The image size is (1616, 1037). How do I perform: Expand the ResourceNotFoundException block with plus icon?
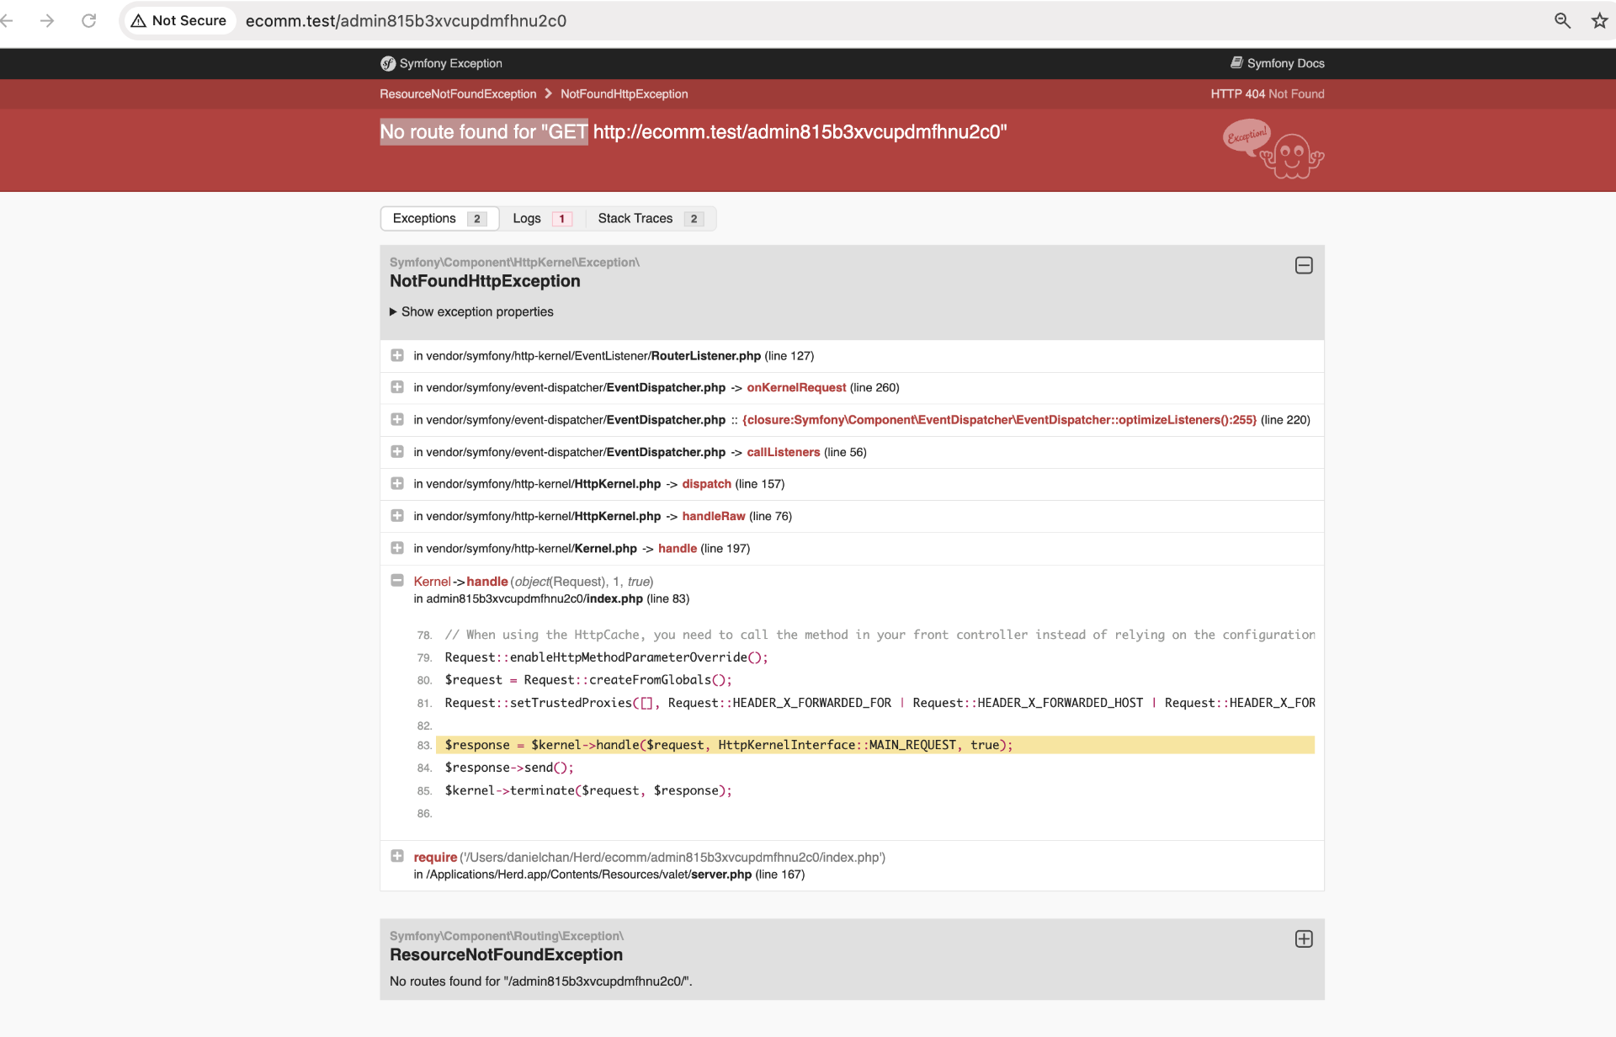(x=1304, y=939)
